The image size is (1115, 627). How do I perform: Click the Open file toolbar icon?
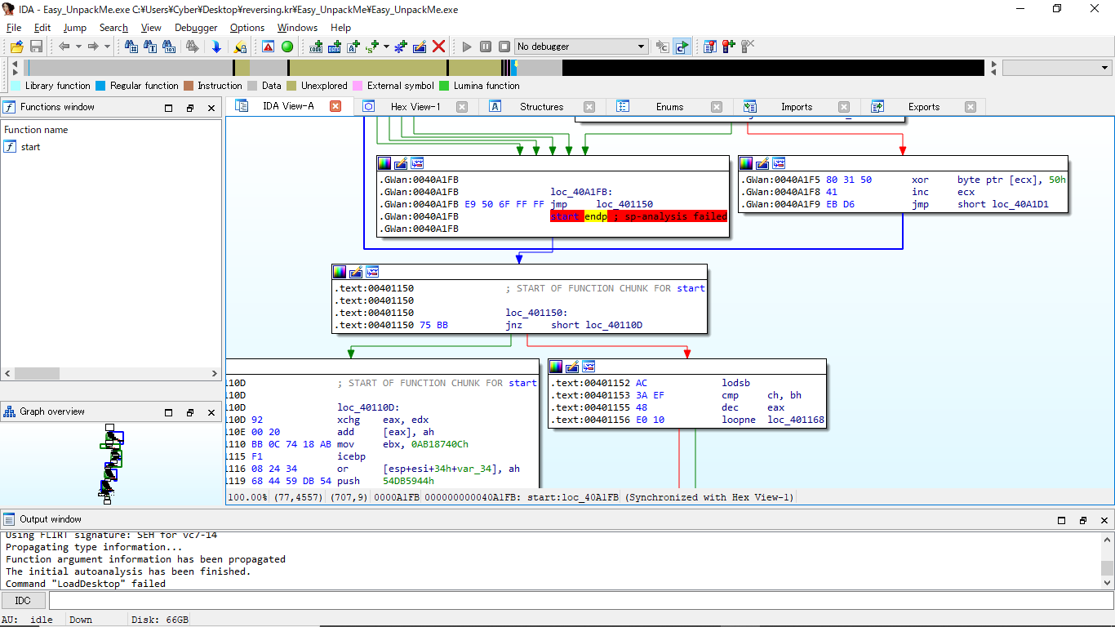[16, 47]
